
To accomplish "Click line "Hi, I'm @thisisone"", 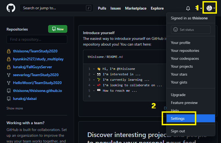I will [119, 69].
